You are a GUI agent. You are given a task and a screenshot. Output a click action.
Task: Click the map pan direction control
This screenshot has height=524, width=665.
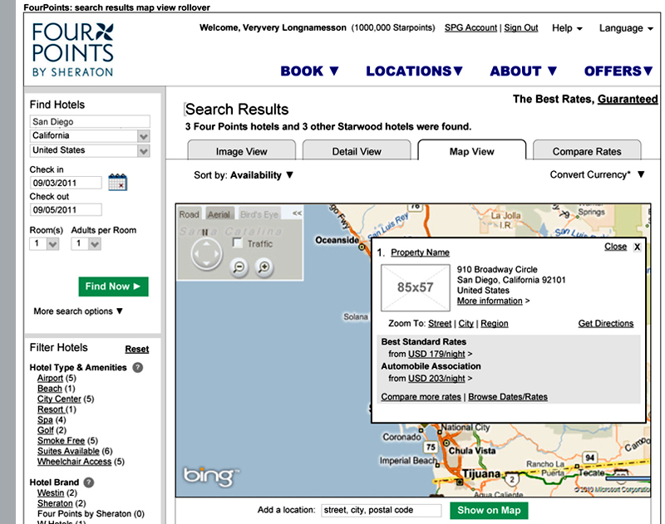pyautogui.click(x=206, y=255)
